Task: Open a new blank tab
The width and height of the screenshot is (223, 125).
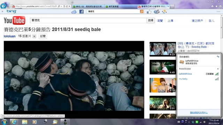Action: tap(172, 7)
